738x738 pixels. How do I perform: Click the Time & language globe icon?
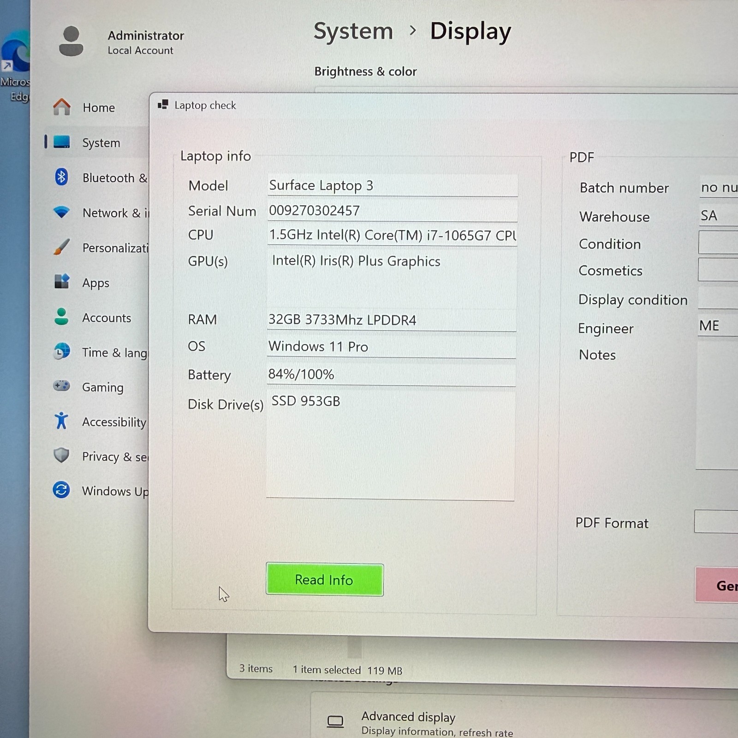(61, 351)
